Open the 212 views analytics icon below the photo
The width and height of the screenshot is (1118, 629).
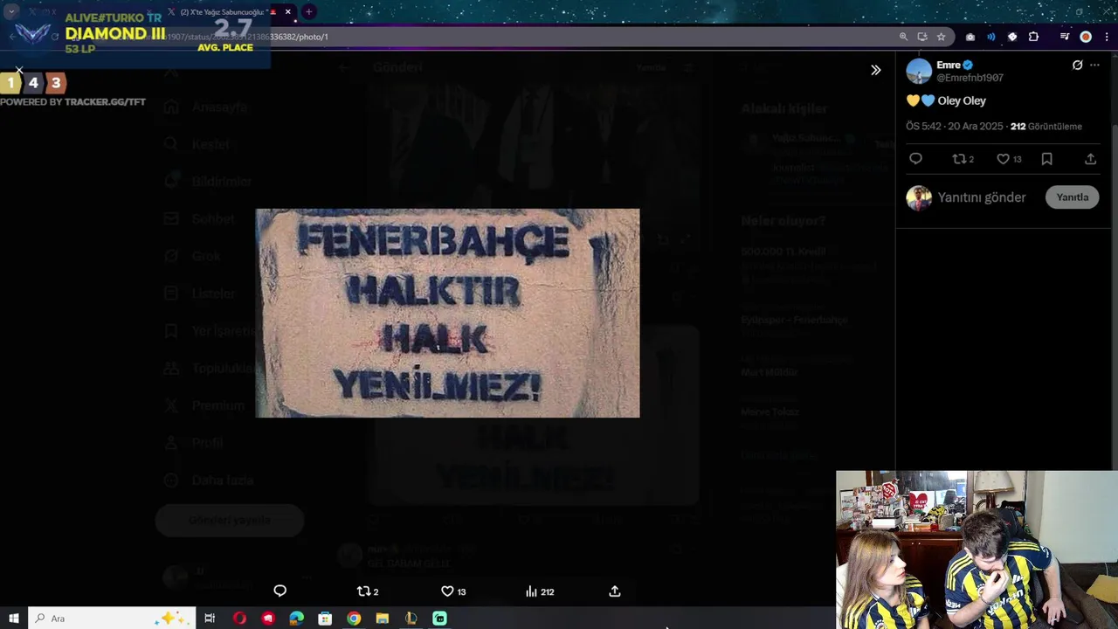(540, 591)
